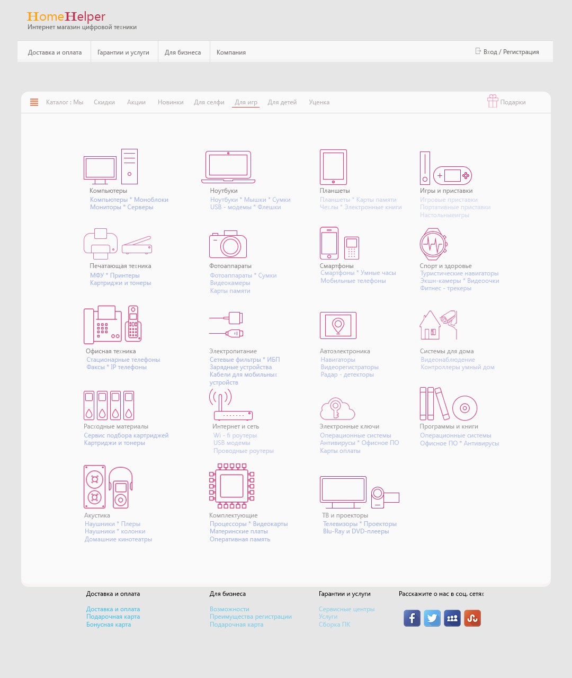Open Сборка ПК footer link
Viewport: 572px width, 678px height.
[334, 625]
